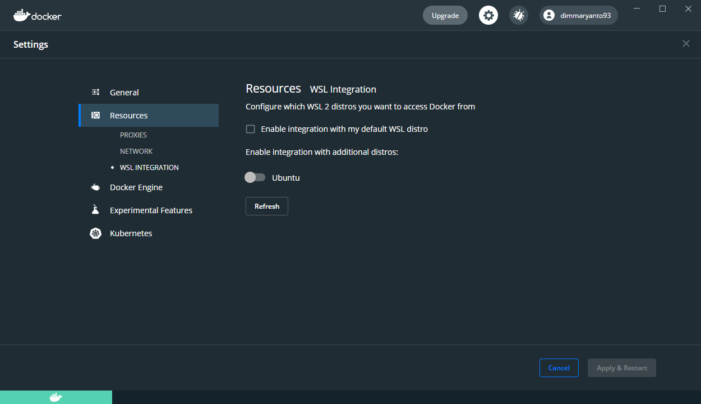The height and width of the screenshot is (404, 701).
Task: Click the whale icon in the status bar
Action: click(56, 397)
